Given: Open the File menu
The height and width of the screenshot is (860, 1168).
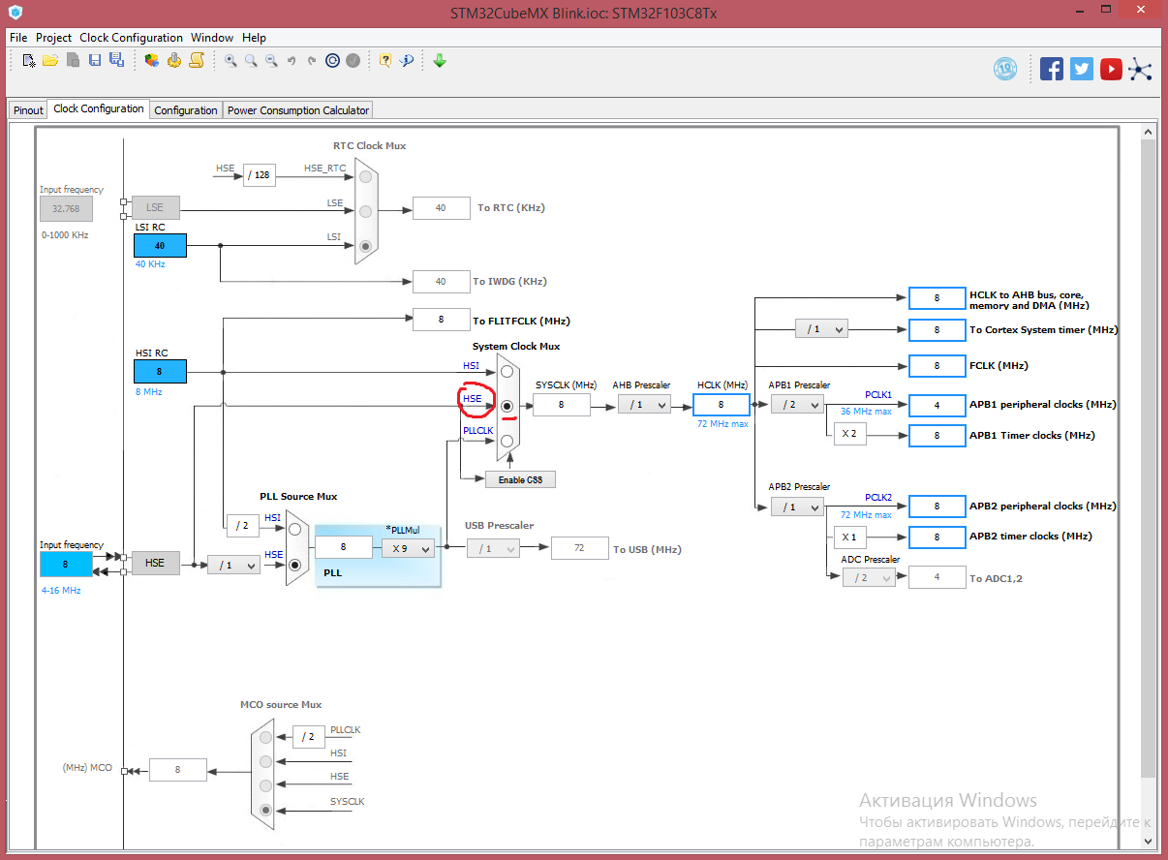Looking at the screenshot, I should [18, 37].
